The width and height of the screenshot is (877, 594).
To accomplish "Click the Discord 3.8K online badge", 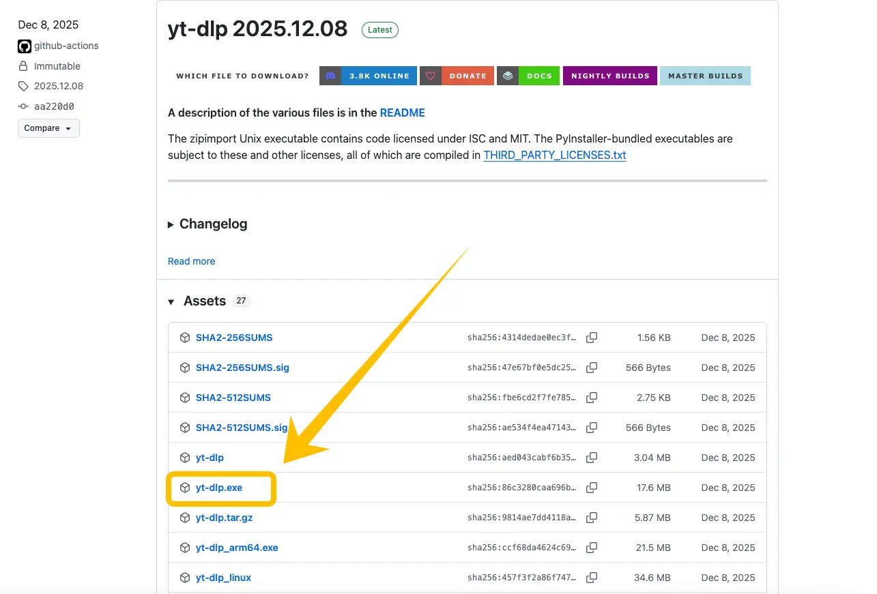I will click(x=368, y=76).
